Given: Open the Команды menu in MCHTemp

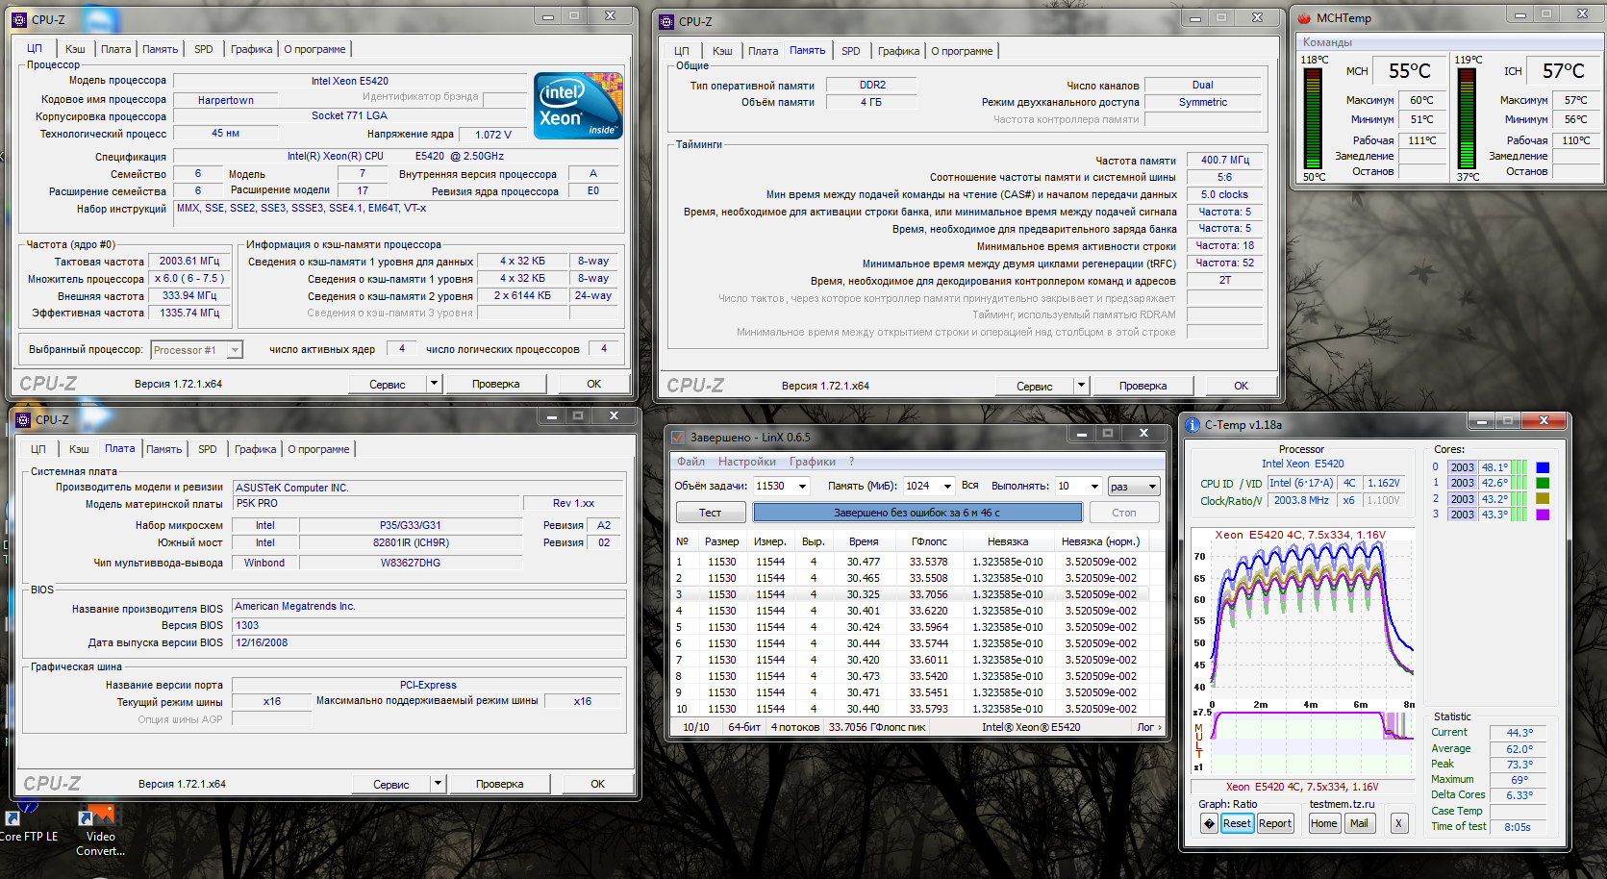Looking at the screenshot, I should pos(1327,42).
